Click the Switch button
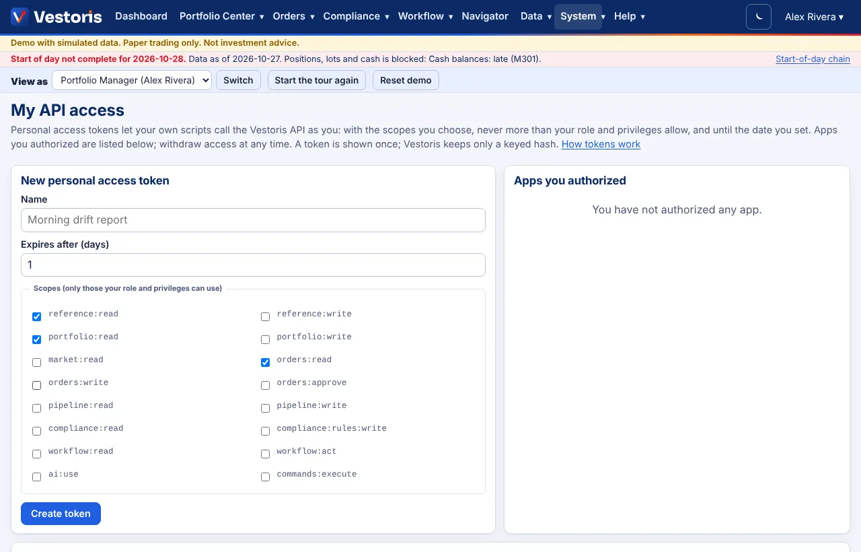The height and width of the screenshot is (552, 861). click(238, 80)
